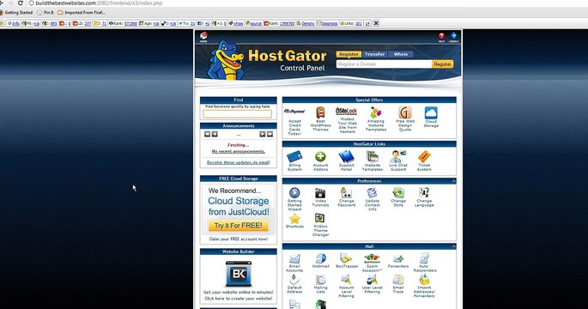588x309 pixels.
Task: Open Cloud Storage special offer icon
Action: (431, 117)
